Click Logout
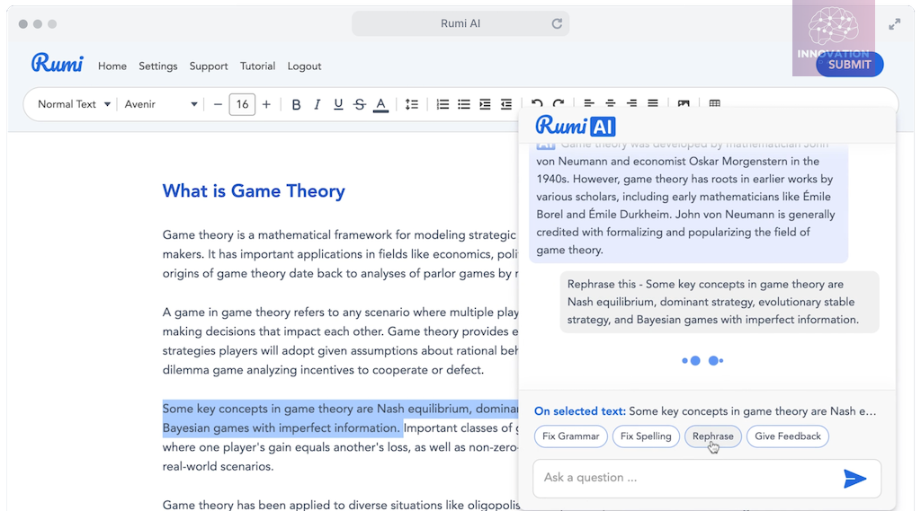921x511 pixels. (x=304, y=66)
